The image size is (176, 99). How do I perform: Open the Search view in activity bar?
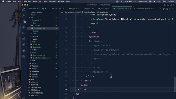[24, 15]
